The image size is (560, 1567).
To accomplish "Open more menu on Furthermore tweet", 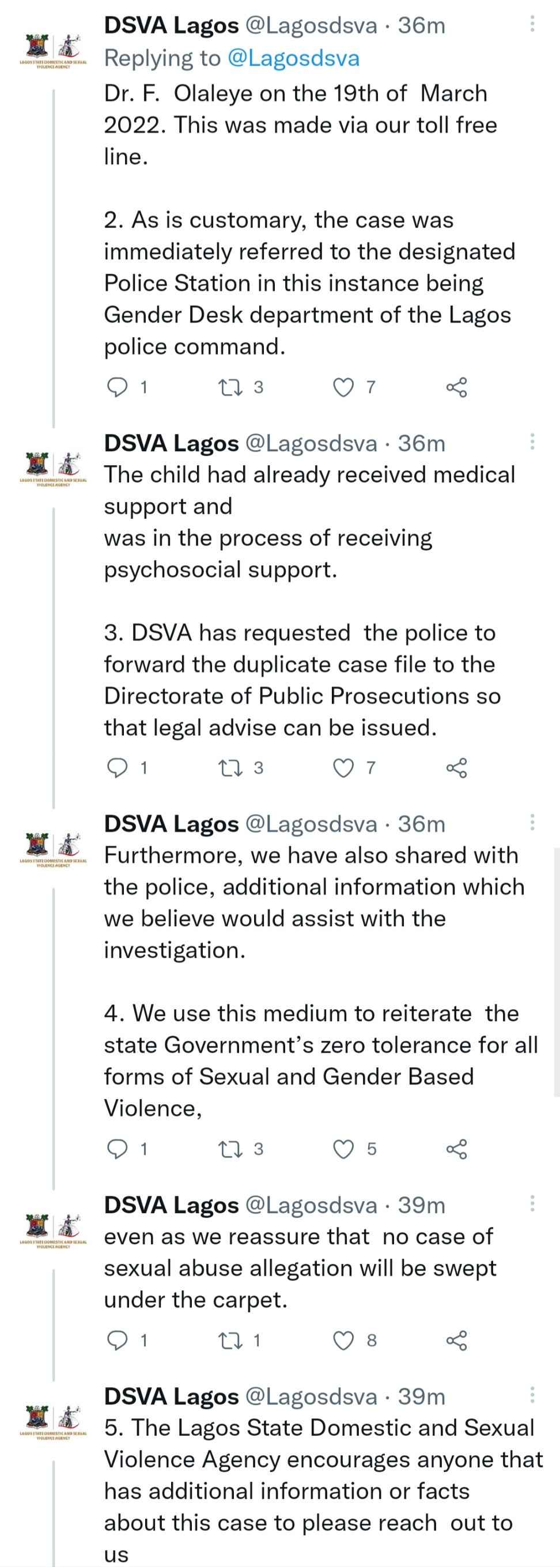I will [x=532, y=823].
